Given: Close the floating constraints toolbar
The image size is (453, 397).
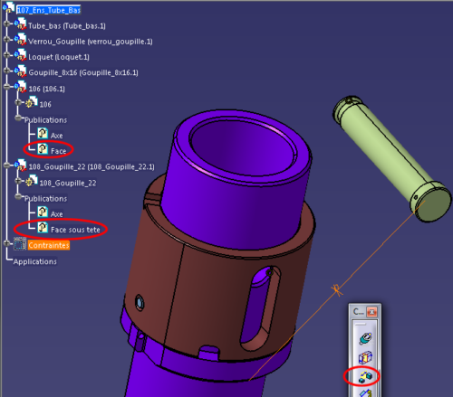Looking at the screenshot, I should tap(371, 312).
